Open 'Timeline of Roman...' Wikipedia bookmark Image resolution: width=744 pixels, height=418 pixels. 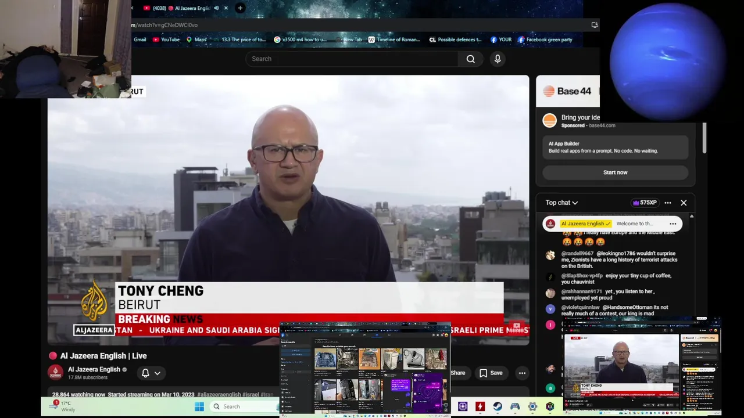click(394, 39)
